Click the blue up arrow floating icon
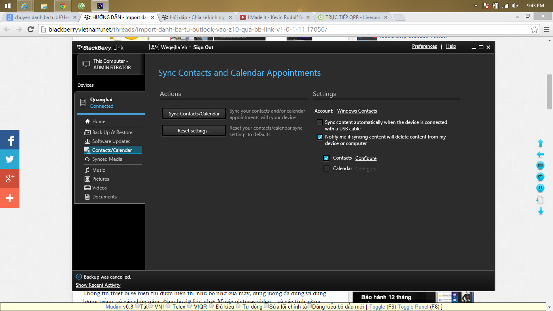 tap(540, 143)
